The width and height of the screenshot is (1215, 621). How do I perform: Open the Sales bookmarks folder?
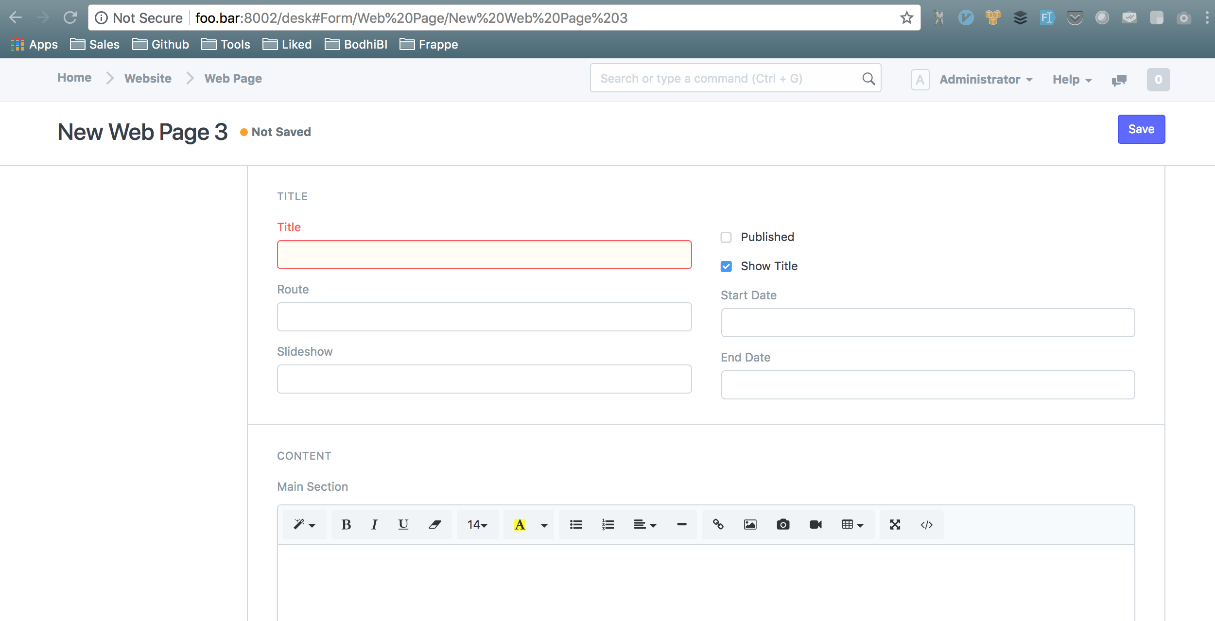[95, 45]
